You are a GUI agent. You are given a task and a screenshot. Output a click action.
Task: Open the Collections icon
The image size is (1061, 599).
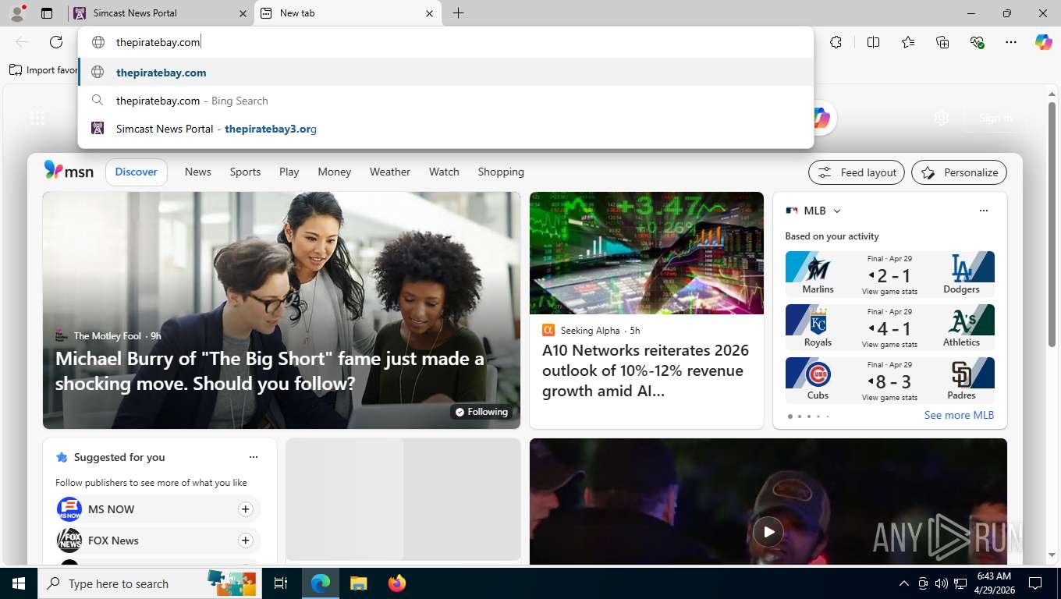pyautogui.click(x=942, y=42)
